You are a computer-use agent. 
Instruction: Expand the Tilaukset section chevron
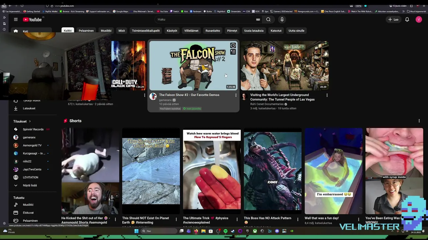pyautogui.click(x=30, y=121)
